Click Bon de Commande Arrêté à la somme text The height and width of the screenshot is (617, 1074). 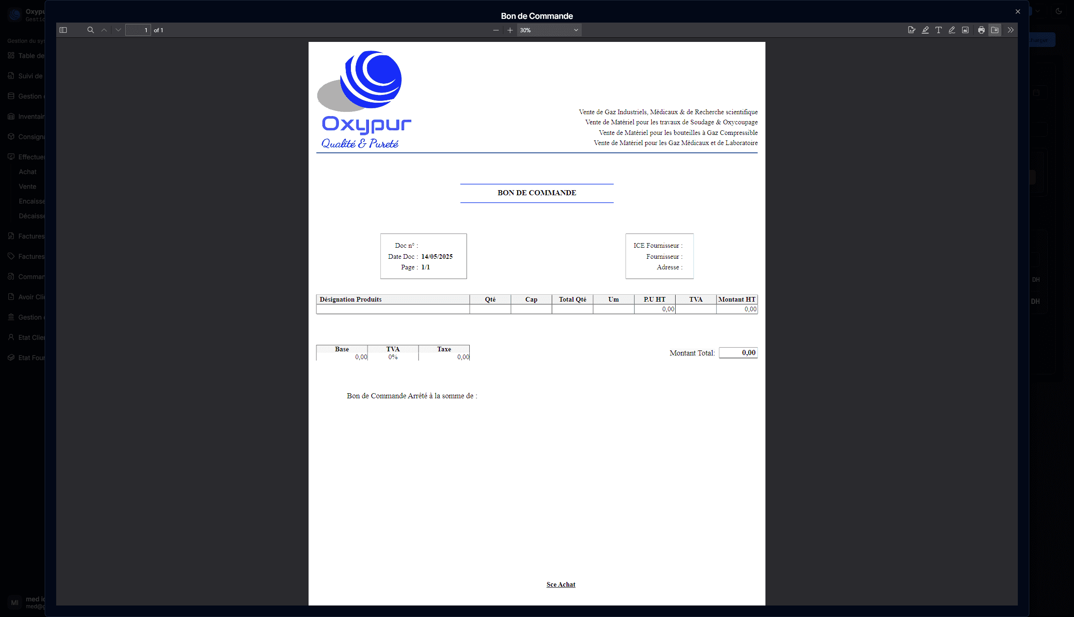pos(412,396)
